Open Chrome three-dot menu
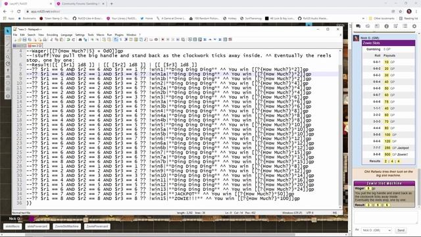421x237 pixels. (x=416, y=11)
